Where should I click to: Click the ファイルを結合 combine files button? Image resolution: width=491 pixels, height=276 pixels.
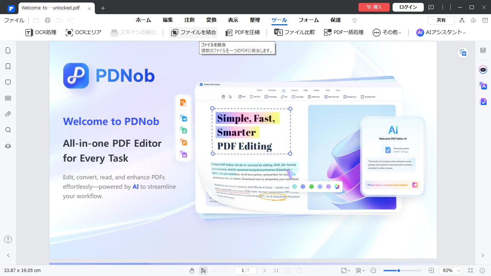193,33
